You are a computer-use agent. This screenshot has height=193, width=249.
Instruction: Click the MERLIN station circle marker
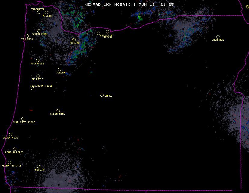tap(38, 167)
